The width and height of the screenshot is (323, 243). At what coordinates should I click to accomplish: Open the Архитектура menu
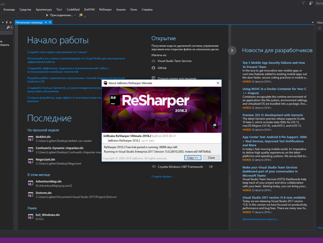[x=44, y=10]
